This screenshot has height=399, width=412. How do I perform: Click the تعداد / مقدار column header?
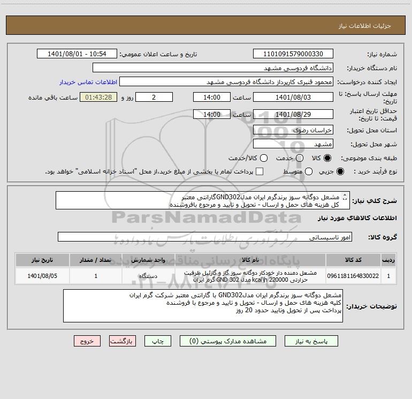click(x=96, y=260)
